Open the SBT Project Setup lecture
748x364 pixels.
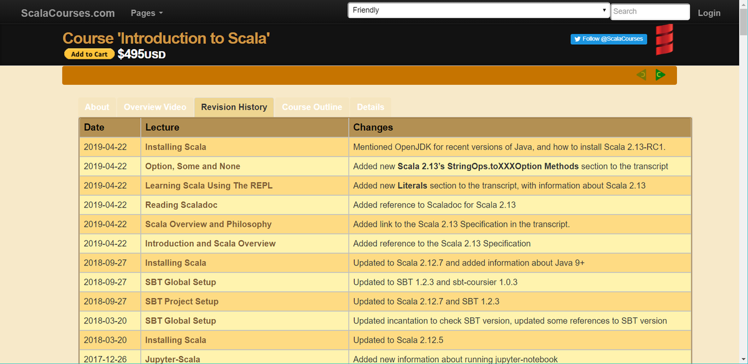(182, 302)
